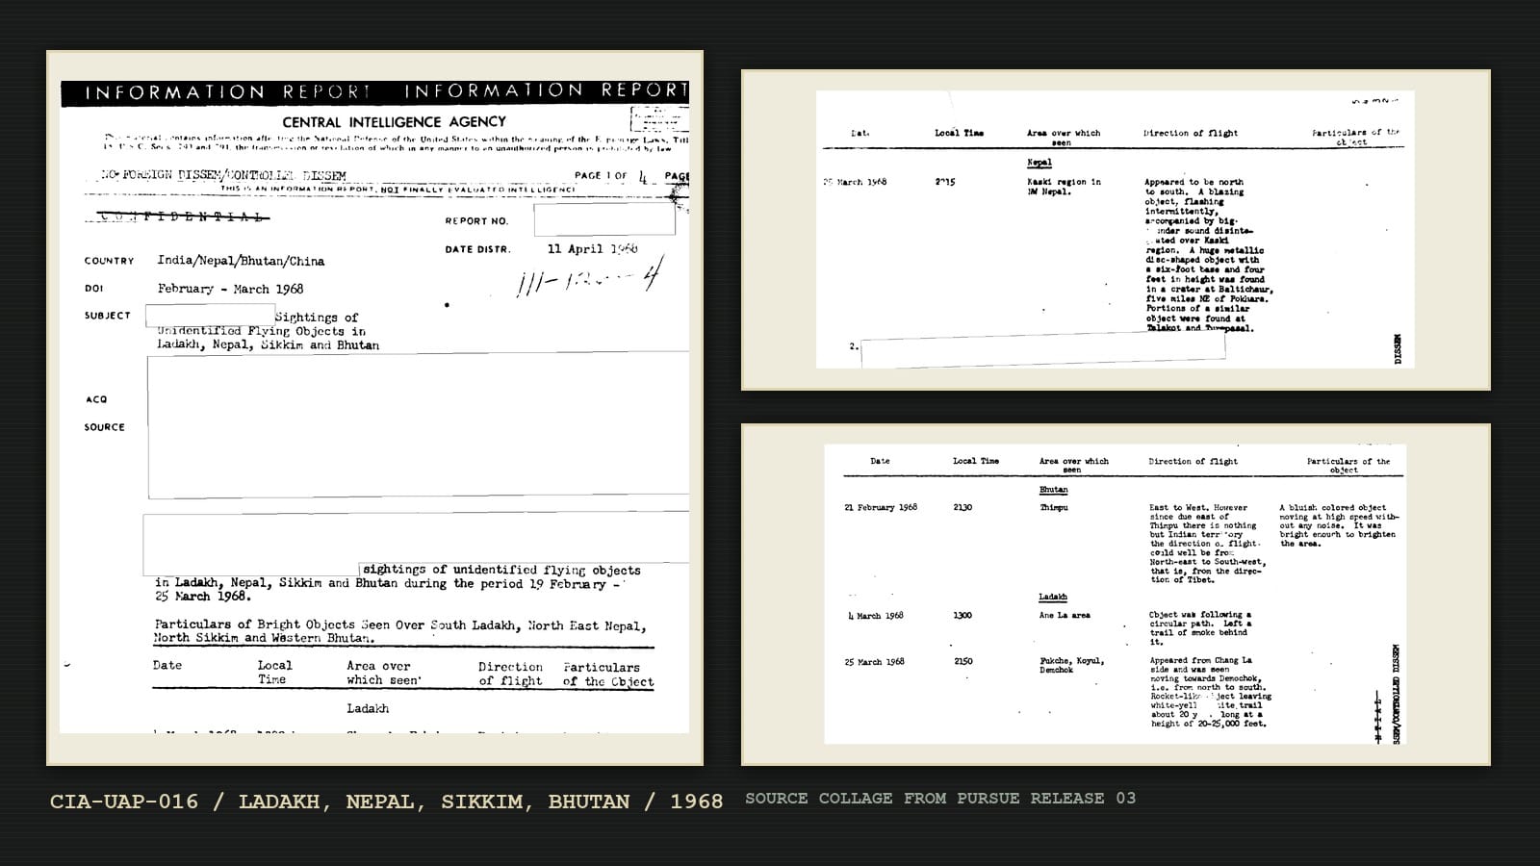Click 'Fukche, Koyul, Demchok' area entry

coord(1071,666)
